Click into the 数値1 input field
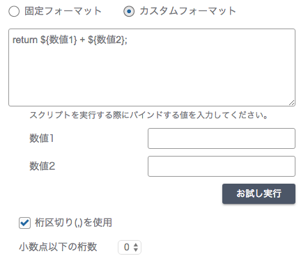Viewport: 308px width, 263px height. point(222,138)
